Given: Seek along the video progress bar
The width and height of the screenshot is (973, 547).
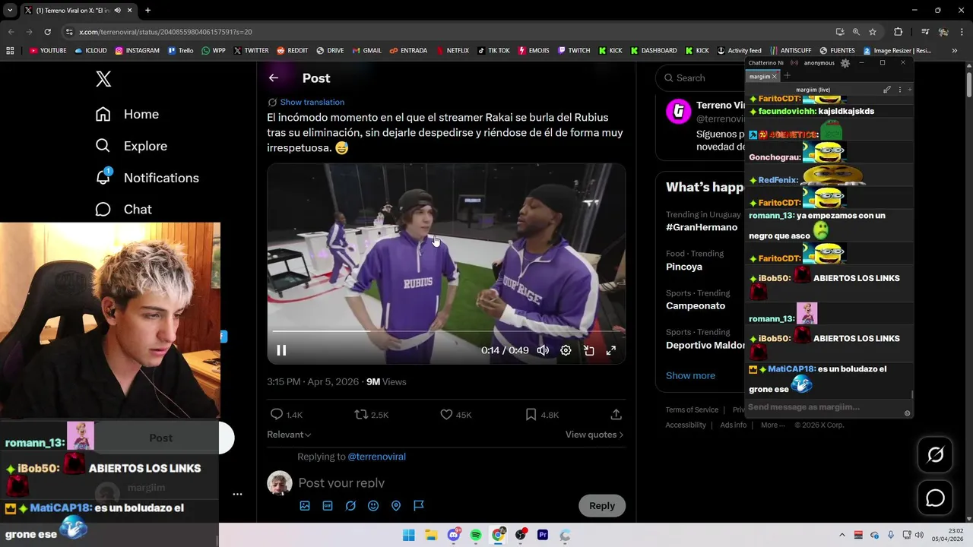Looking at the screenshot, I should pyautogui.click(x=446, y=332).
